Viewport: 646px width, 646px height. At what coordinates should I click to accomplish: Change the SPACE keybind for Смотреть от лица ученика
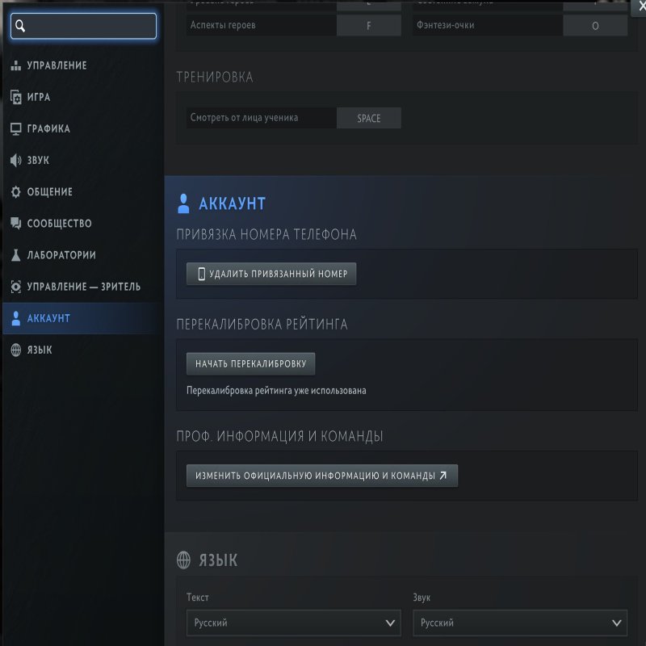coord(368,118)
